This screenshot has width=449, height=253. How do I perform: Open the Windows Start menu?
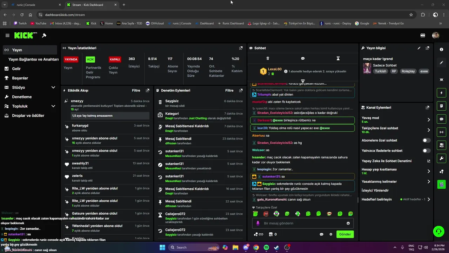(x=162, y=247)
